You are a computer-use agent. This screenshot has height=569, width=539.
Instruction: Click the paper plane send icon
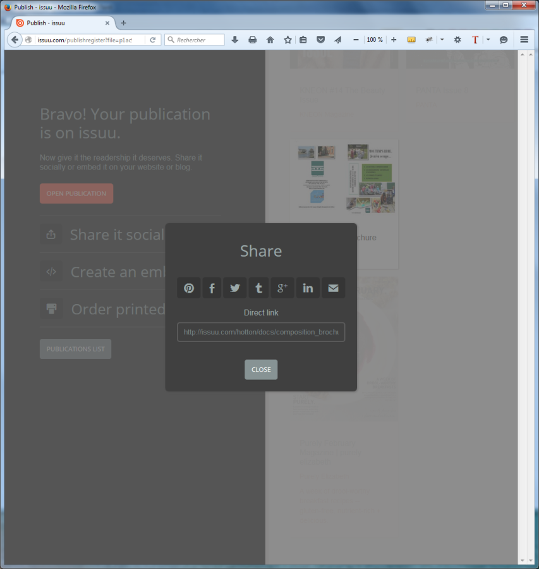pos(337,40)
